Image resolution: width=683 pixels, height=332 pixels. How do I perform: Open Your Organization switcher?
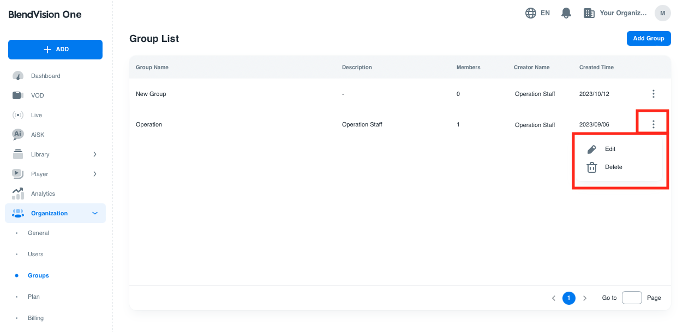pyautogui.click(x=615, y=13)
